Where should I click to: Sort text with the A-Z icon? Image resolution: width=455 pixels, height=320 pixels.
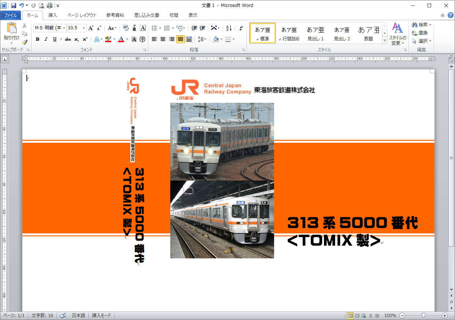pos(229,28)
